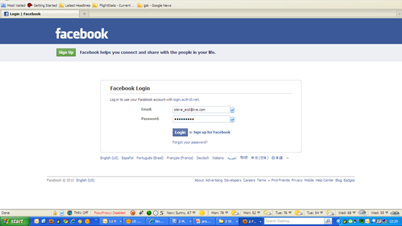Switch to the pro... taskbar window
The image size is (402, 226).
pyautogui.click(x=205, y=221)
